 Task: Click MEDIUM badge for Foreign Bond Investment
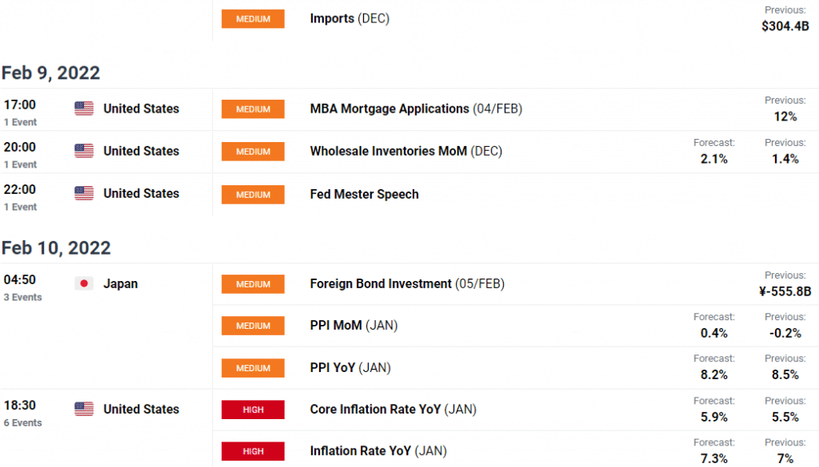pyautogui.click(x=253, y=283)
